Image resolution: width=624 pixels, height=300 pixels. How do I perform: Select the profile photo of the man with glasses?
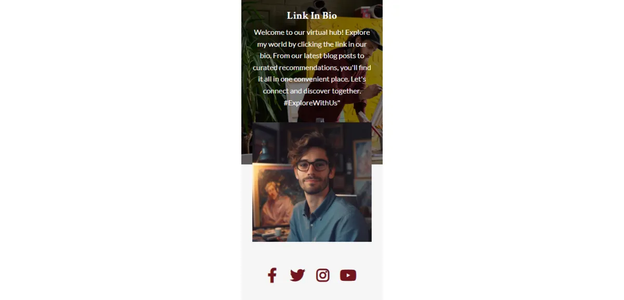pyautogui.click(x=312, y=182)
